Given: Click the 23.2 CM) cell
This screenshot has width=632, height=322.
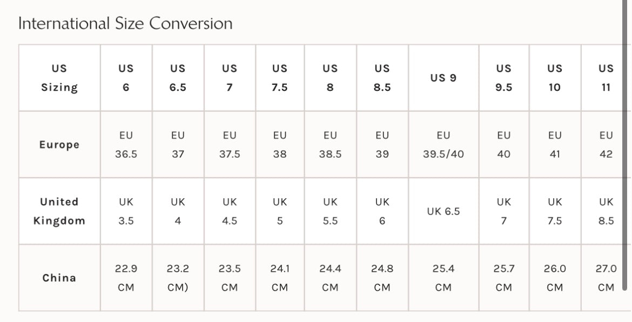Looking at the screenshot, I should [x=178, y=278].
